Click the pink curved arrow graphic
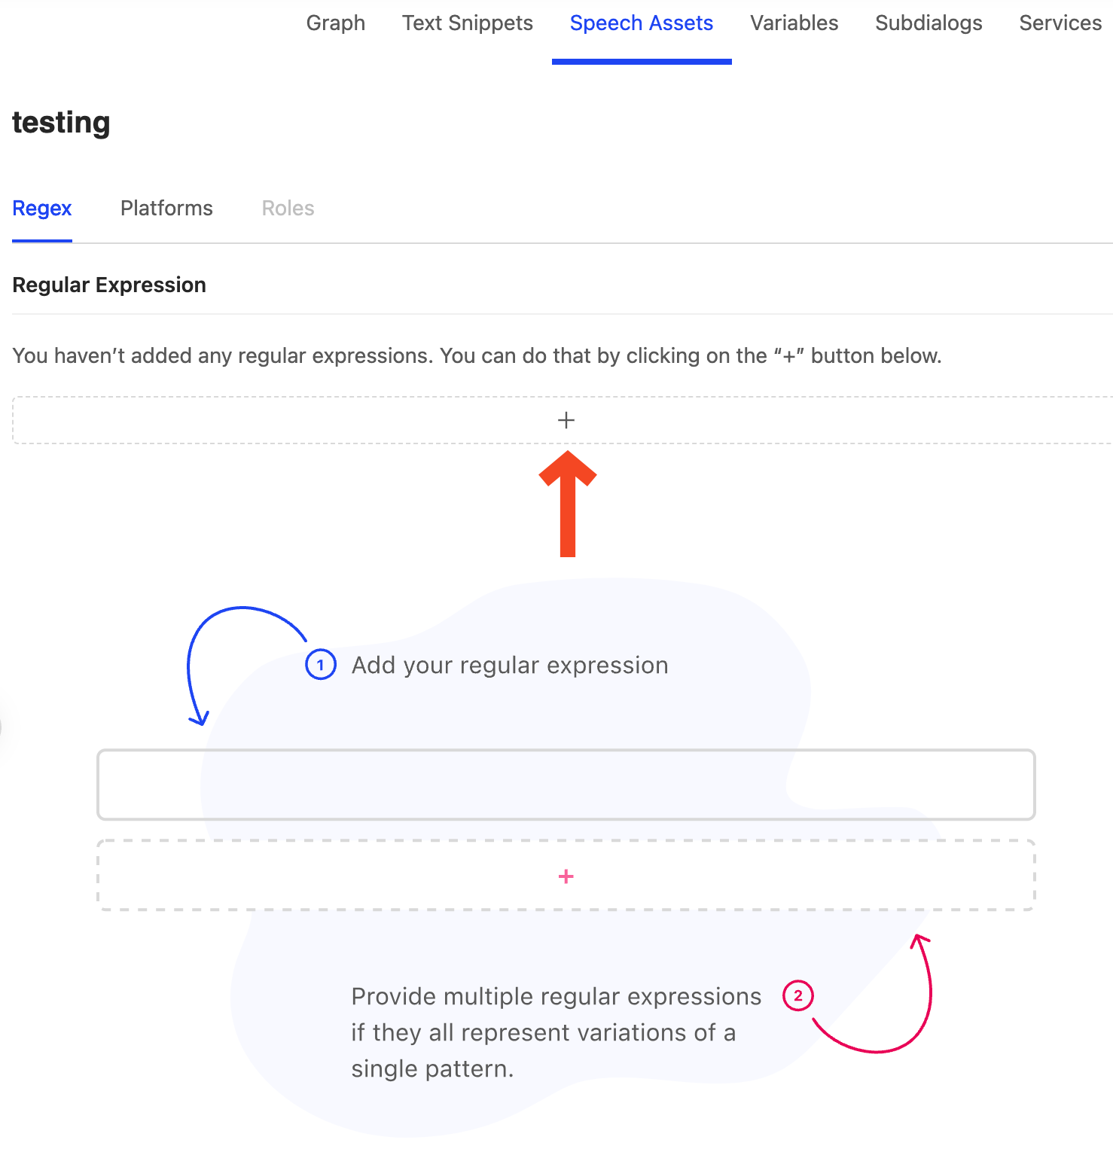 (877, 994)
